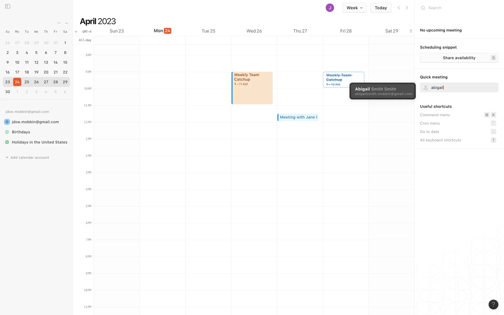Open the Week view dropdown
Viewport: 504px width, 315px height.
tap(354, 8)
